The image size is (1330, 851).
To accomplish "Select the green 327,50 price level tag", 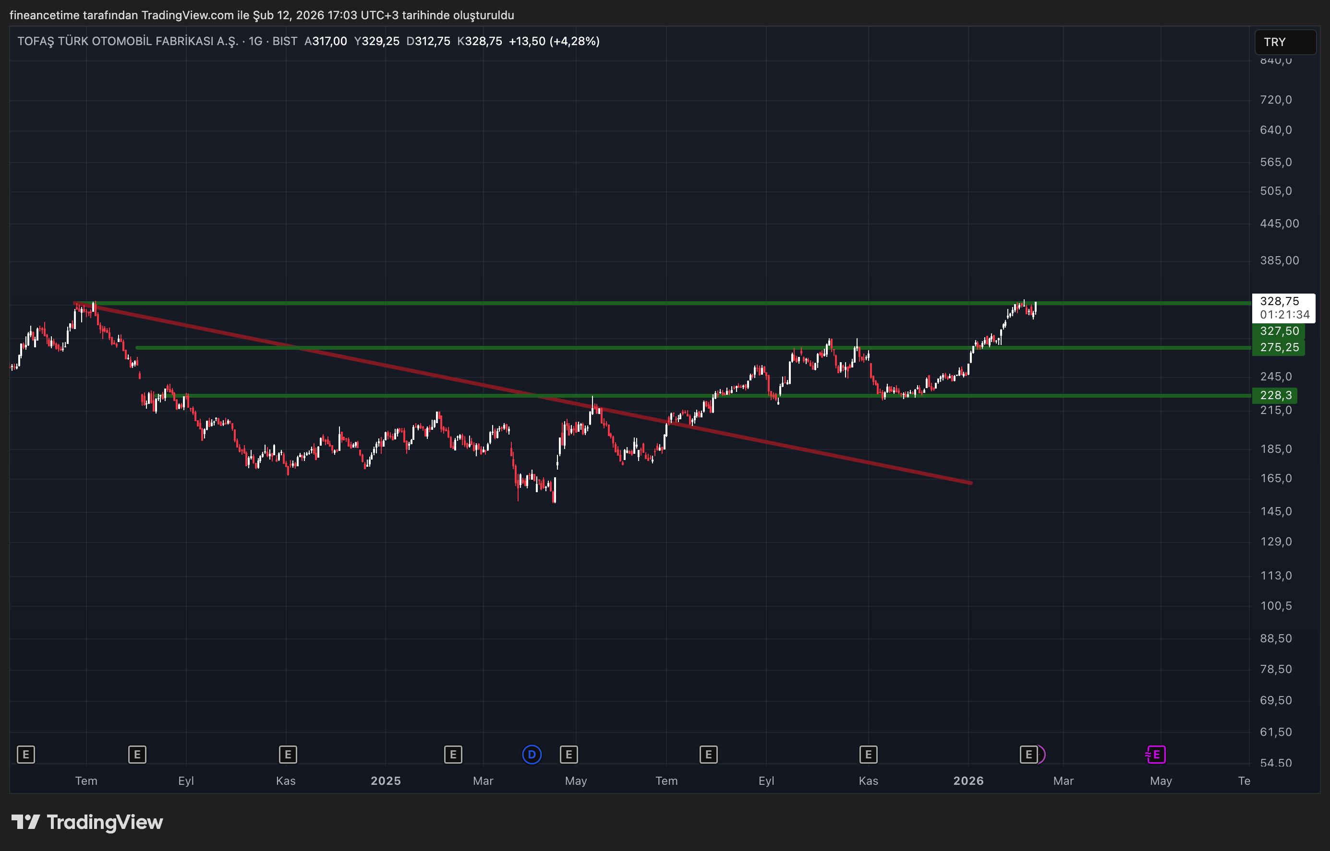I will (x=1279, y=331).
